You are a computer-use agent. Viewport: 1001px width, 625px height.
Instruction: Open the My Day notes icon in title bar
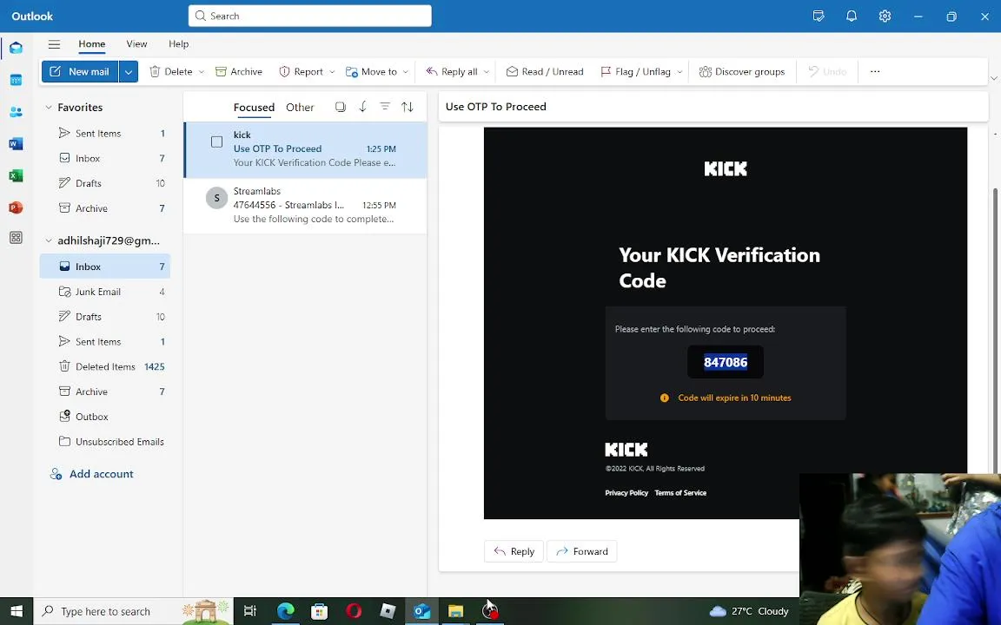819,16
